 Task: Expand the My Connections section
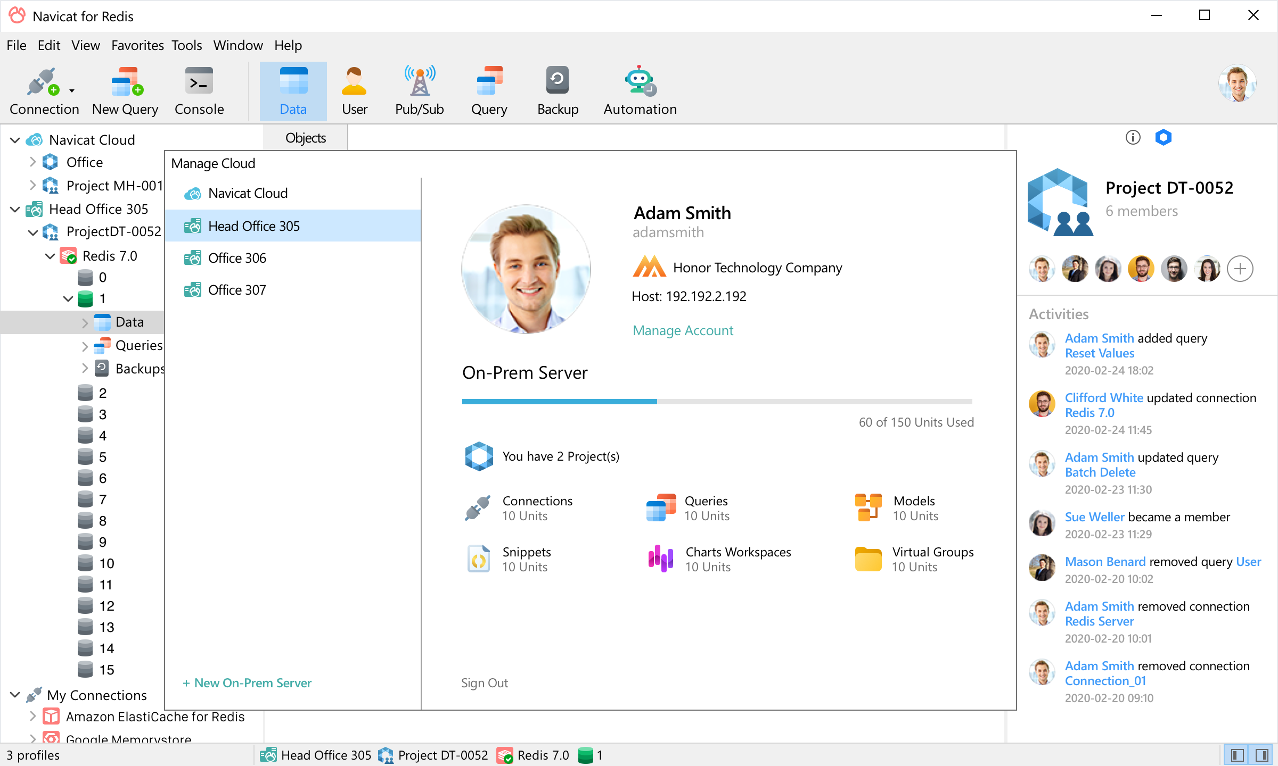pos(14,694)
